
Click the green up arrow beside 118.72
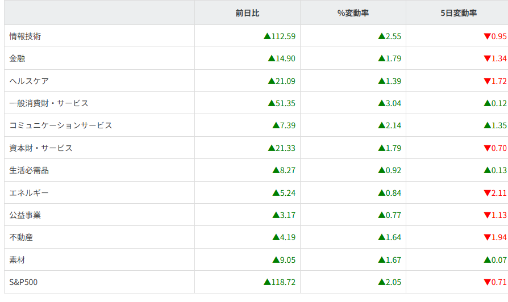pos(267,282)
